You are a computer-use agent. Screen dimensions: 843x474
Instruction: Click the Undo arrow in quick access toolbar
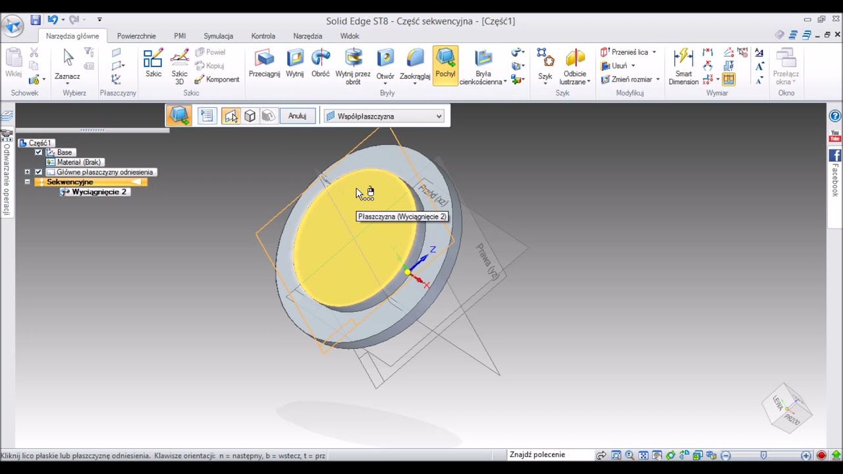click(53, 20)
